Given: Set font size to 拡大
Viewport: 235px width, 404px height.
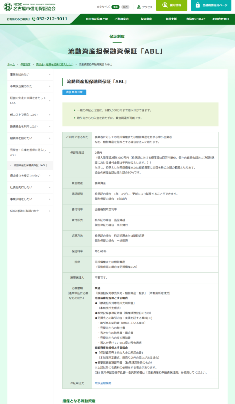Looking at the screenshot, I should pos(125,7).
